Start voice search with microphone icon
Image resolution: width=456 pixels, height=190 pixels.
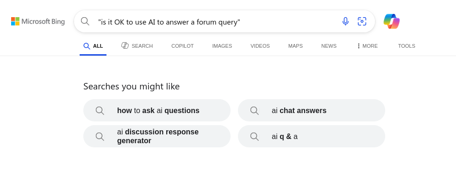click(345, 21)
